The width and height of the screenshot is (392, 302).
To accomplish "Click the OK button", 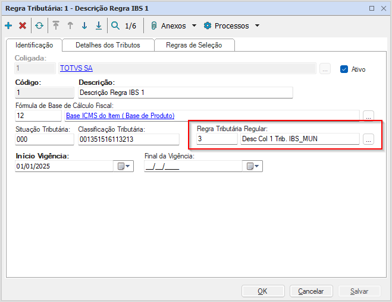I will point(263,291).
